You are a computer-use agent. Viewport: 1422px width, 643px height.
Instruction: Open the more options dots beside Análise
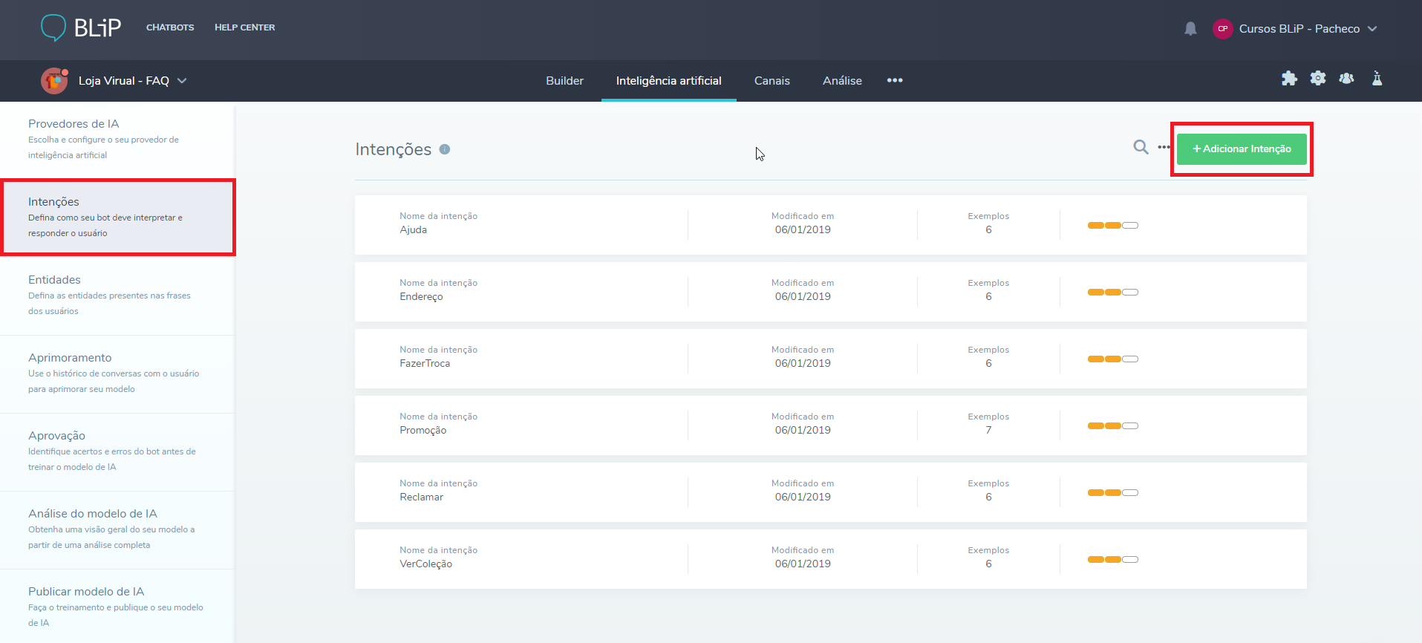895,80
